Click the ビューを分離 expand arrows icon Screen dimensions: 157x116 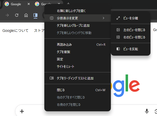[x=118, y=18]
